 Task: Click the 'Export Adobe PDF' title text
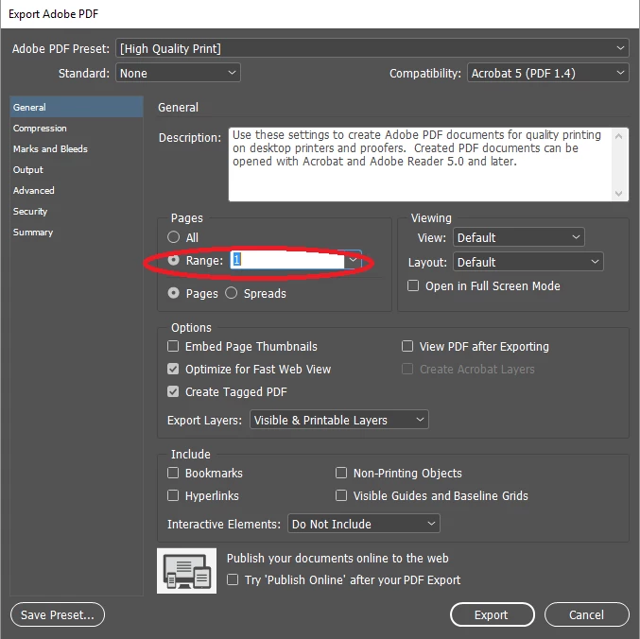pos(54,14)
